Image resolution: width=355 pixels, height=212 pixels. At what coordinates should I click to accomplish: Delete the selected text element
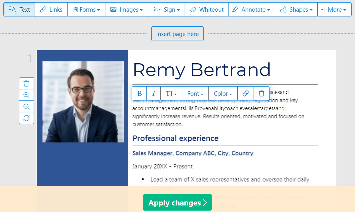tap(261, 93)
